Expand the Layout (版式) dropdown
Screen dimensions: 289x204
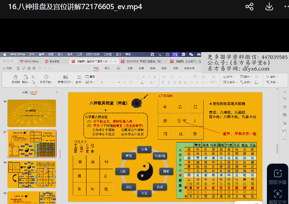pyautogui.click(x=79, y=82)
